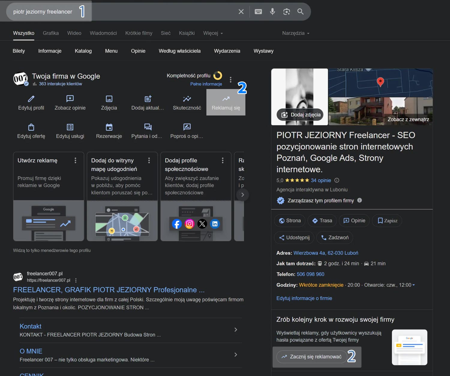450x376 pixels.
Task: Expand the Więcej dropdown menu
Action: 213,33
